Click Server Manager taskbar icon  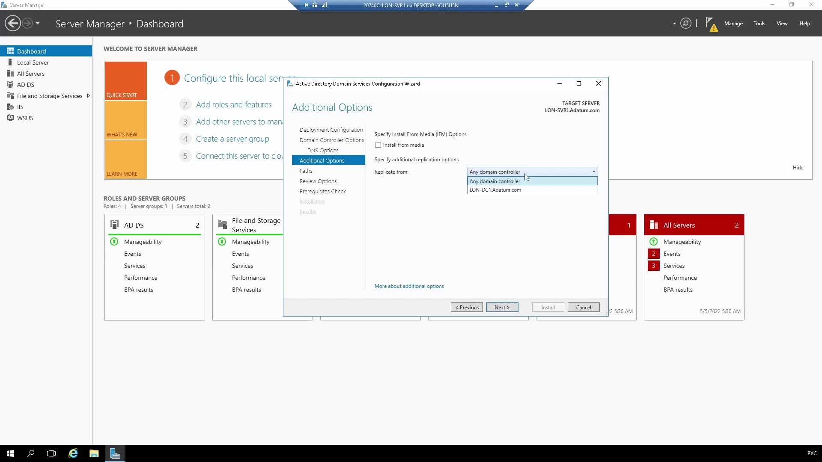[x=115, y=453]
